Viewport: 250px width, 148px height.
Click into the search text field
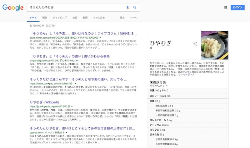tap(75, 7)
